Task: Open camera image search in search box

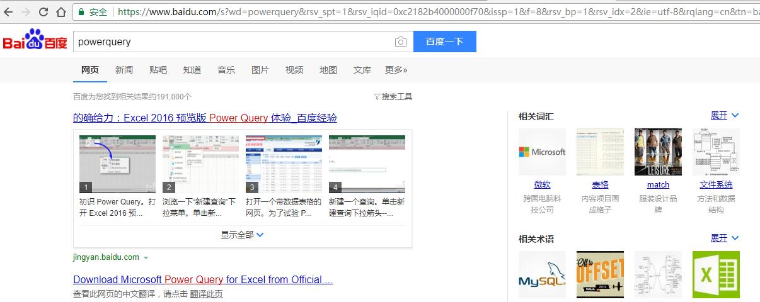Action: point(401,42)
